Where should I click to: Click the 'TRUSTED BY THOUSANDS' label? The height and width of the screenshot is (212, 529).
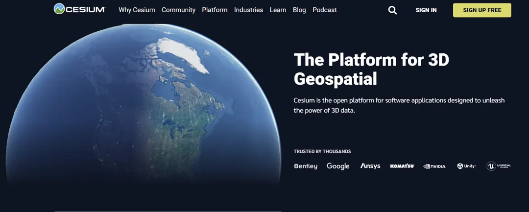click(322, 151)
